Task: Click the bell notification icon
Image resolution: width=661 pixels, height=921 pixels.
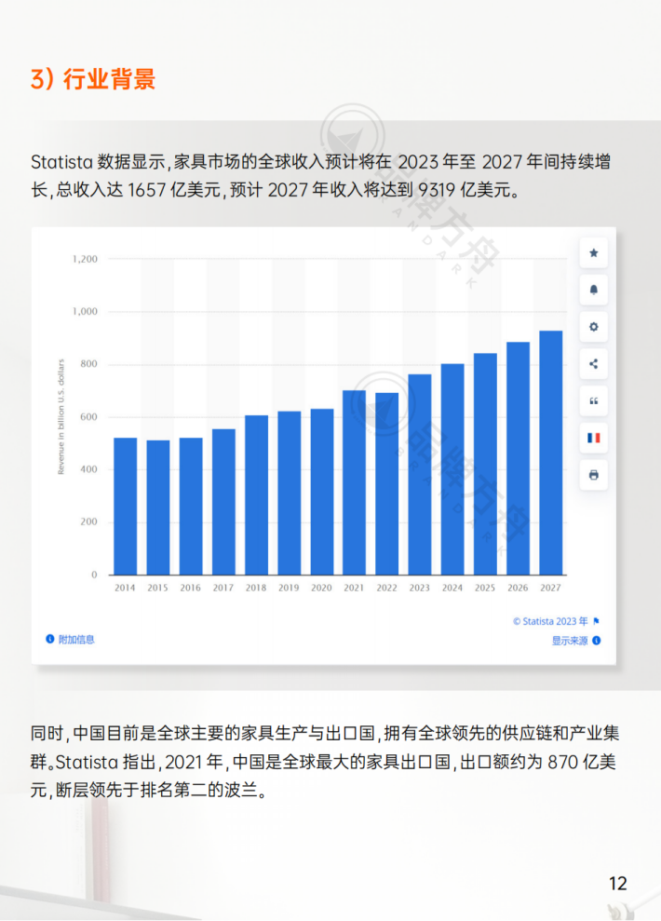Action: 593,290
